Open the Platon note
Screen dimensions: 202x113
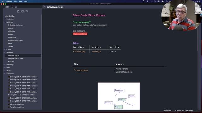click(x=10, y=43)
